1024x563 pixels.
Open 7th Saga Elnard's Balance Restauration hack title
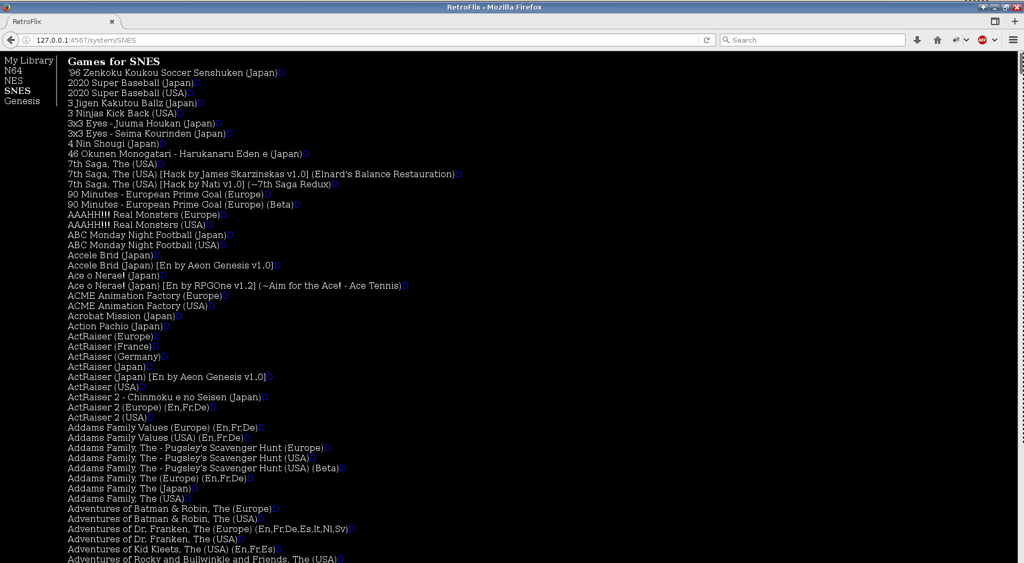point(261,174)
